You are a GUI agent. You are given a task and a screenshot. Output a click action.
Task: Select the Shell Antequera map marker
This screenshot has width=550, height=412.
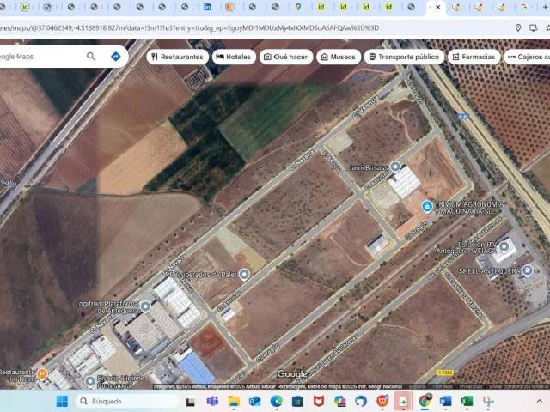coord(528,270)
